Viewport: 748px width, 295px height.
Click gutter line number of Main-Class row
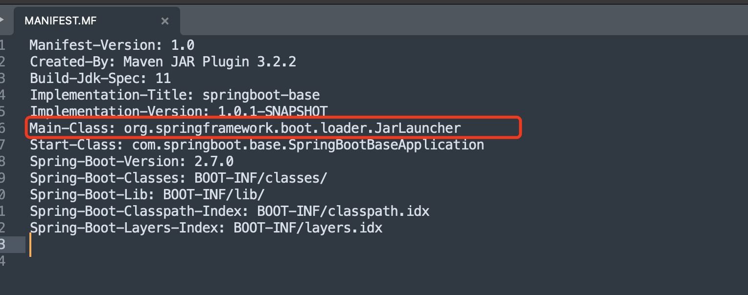[x=2, y=128]
